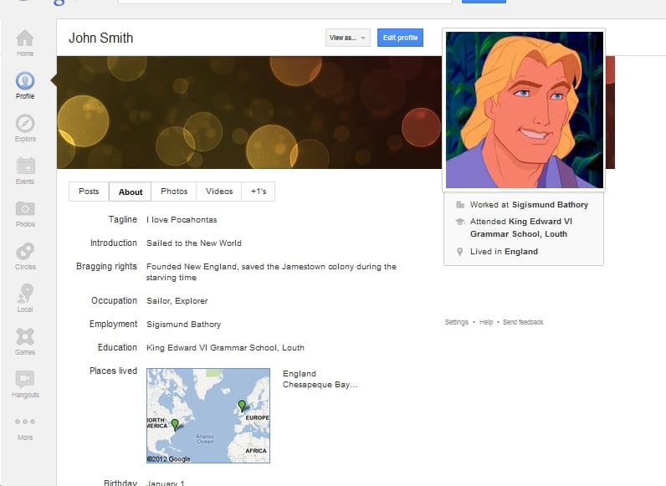Open the Profile sidebar icon
This screenshot has height=486, width=666.
[x=25, y=80]
